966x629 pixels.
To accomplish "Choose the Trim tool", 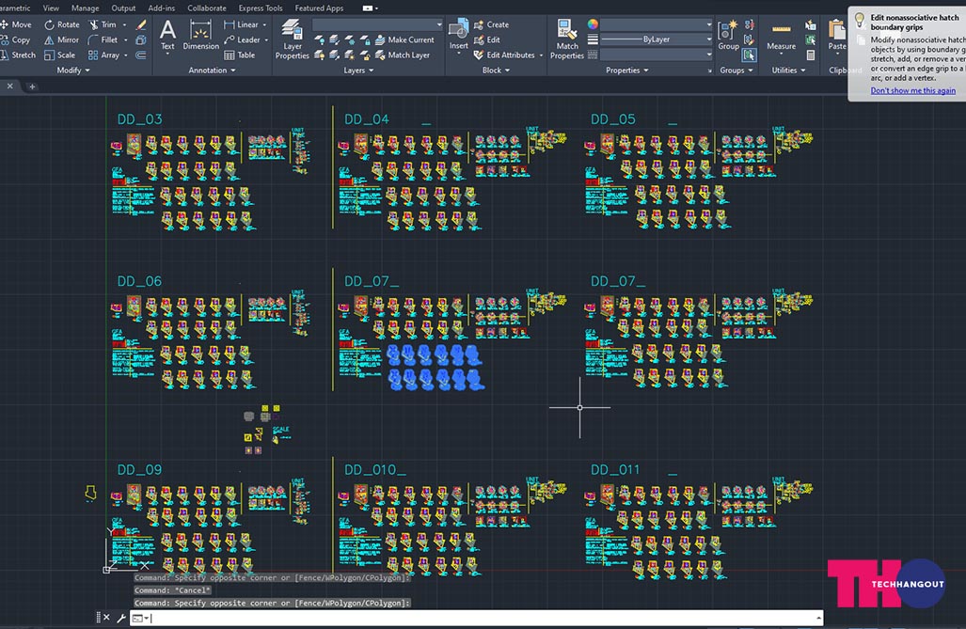I will [103, 24].
